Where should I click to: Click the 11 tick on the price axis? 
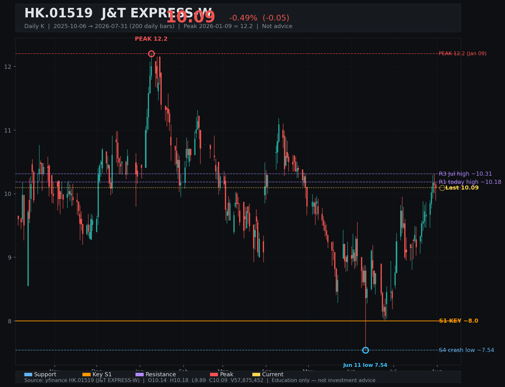[x=8, y=130]
